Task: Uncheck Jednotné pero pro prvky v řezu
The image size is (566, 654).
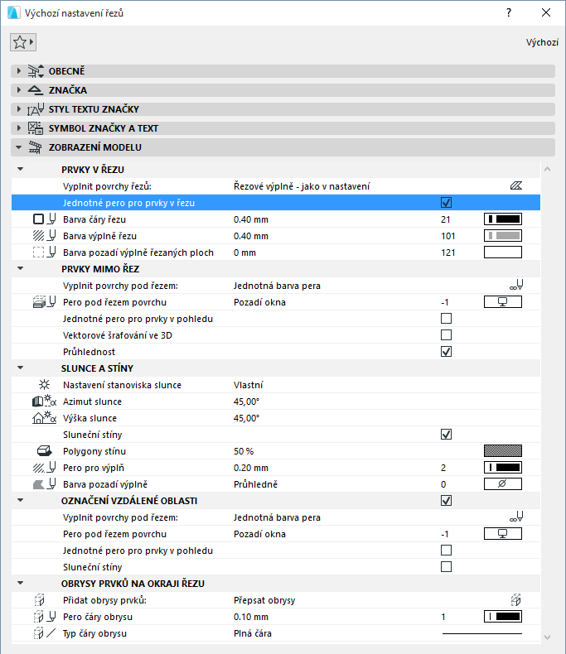Action: click(x=446, y=203)
